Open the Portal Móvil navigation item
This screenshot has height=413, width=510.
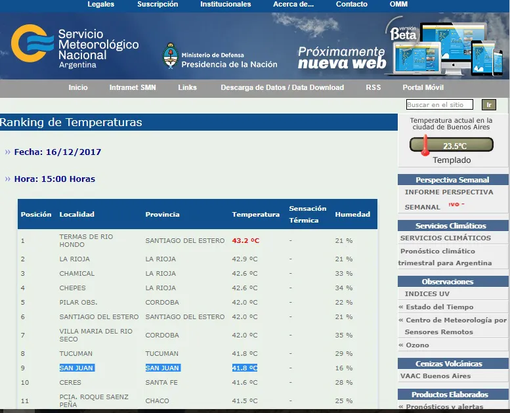pos(423,87)
